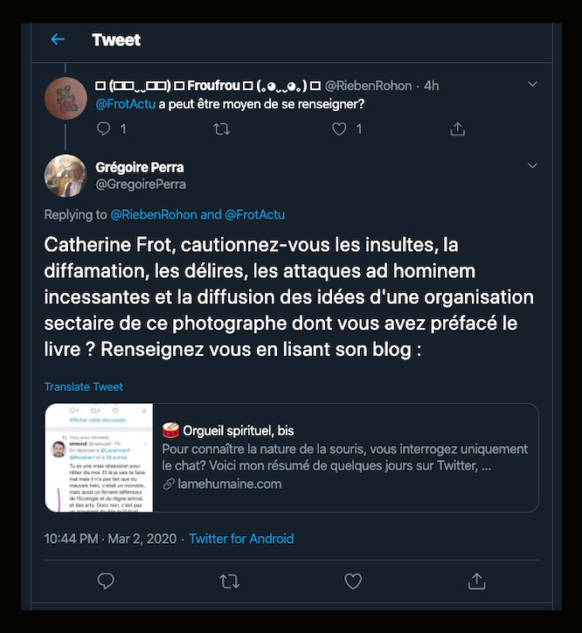
Task: Share the Froufrou tweet
Action: [x=457, y=129]
